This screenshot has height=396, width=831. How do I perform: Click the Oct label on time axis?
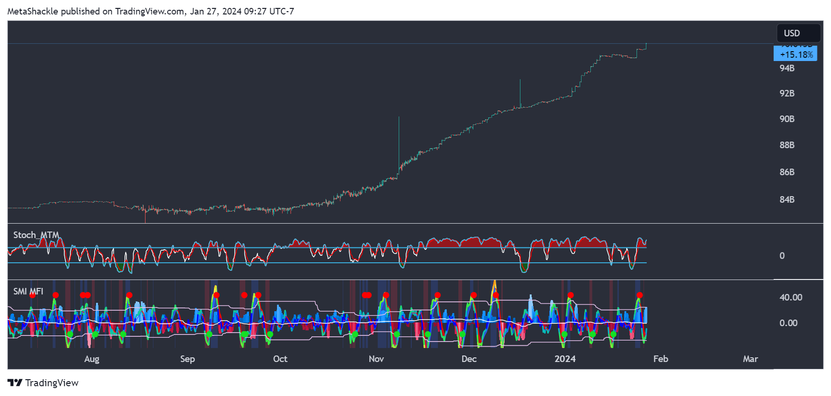pos(280,359)
